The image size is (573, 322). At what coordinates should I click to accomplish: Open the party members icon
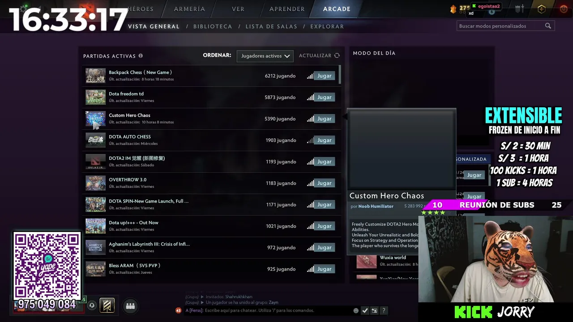click(130, 306)
